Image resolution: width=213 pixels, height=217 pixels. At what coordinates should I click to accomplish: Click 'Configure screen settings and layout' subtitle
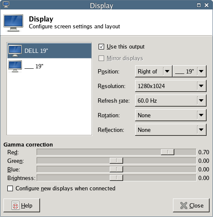(x=74, y=27)
